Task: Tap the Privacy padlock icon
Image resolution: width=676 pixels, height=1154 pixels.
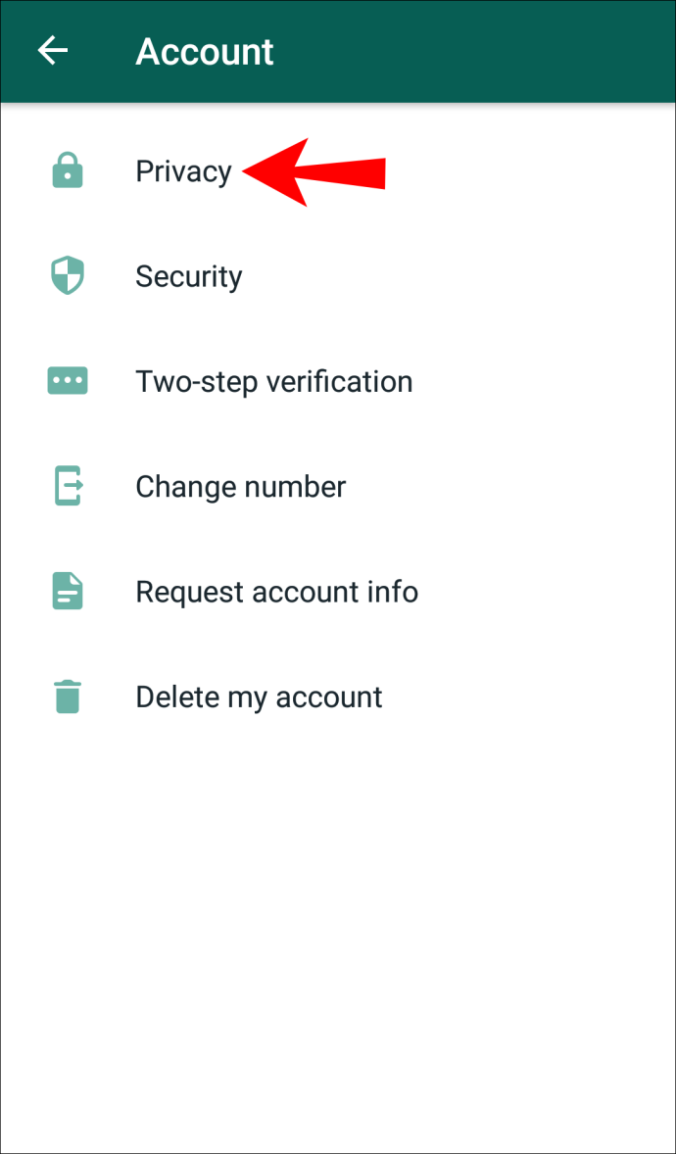Action: click(68, 170)
